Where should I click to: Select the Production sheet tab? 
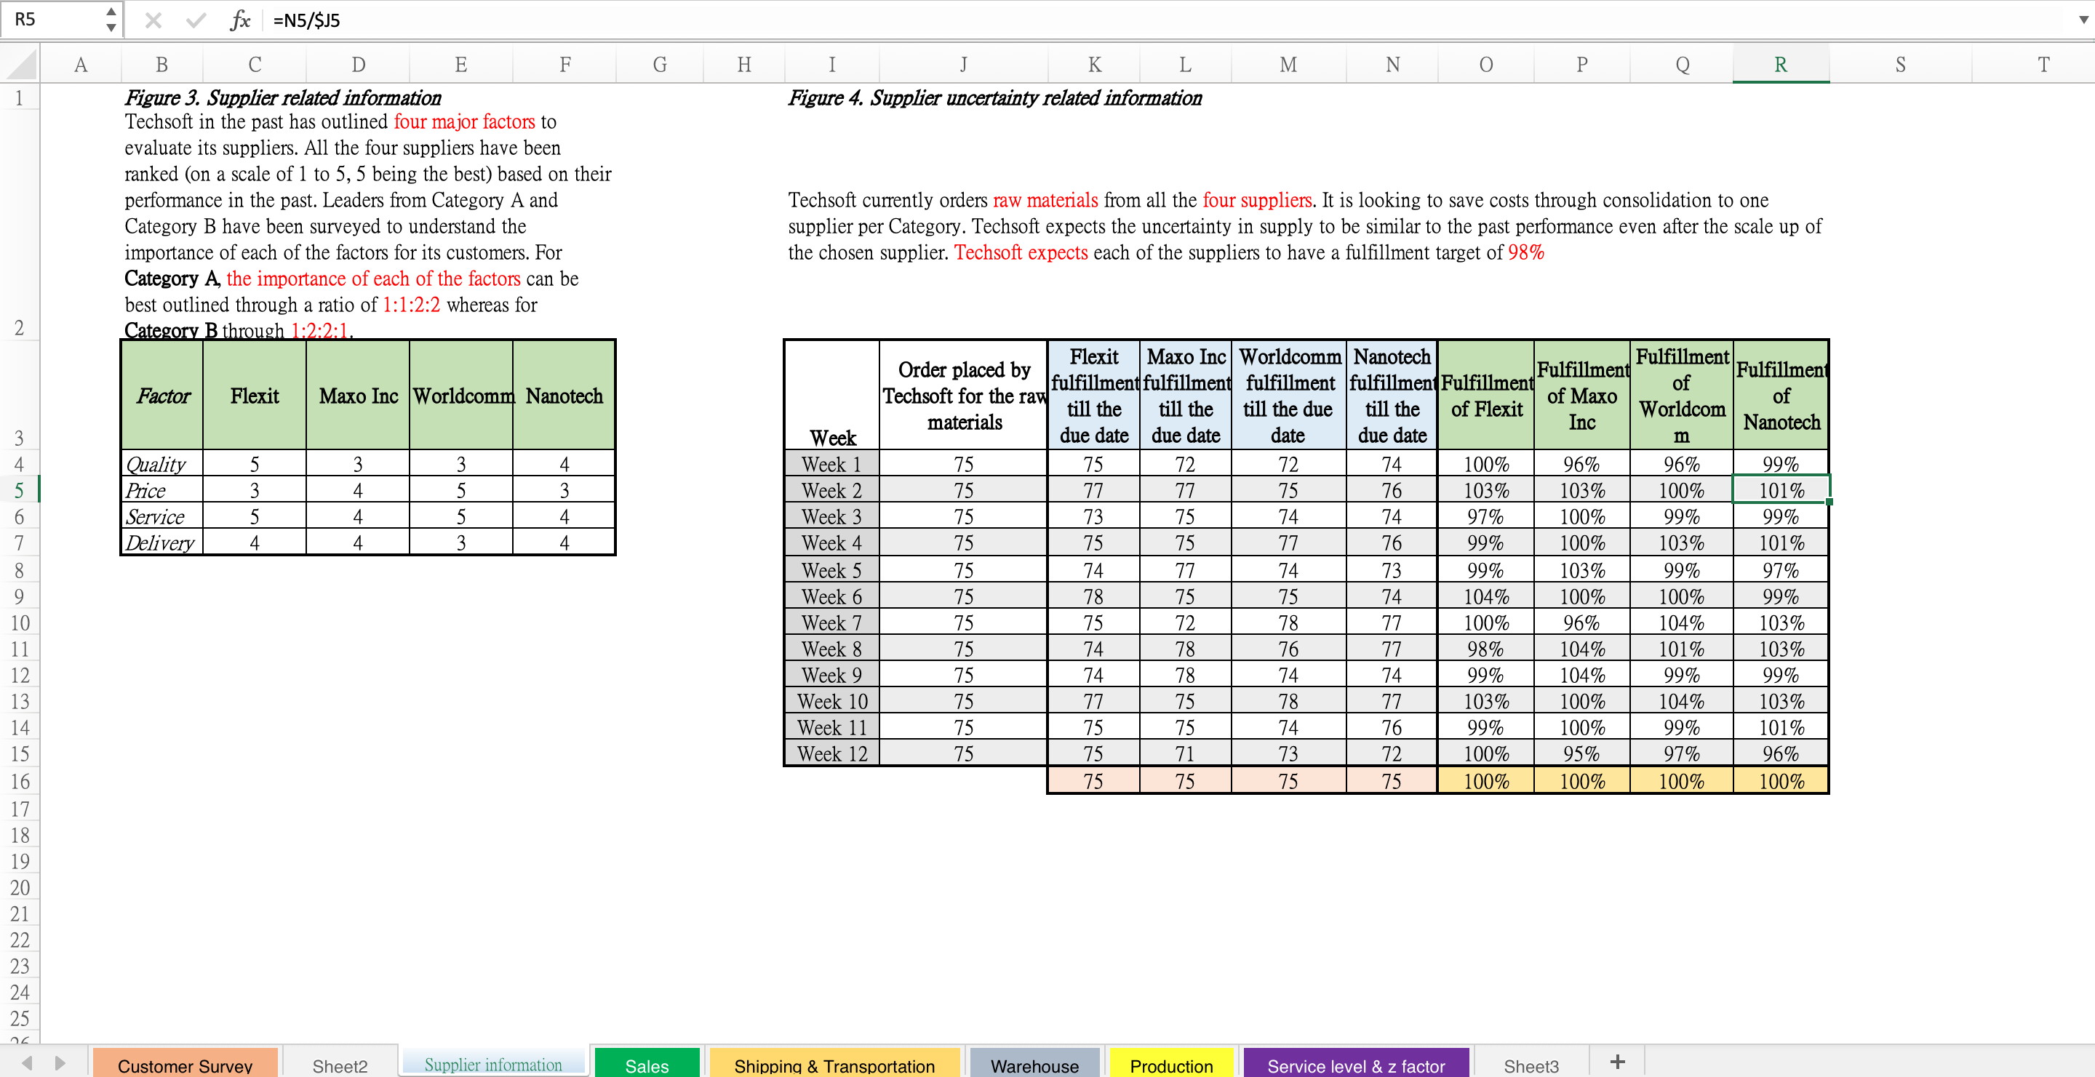(x=1170, y=1065)
